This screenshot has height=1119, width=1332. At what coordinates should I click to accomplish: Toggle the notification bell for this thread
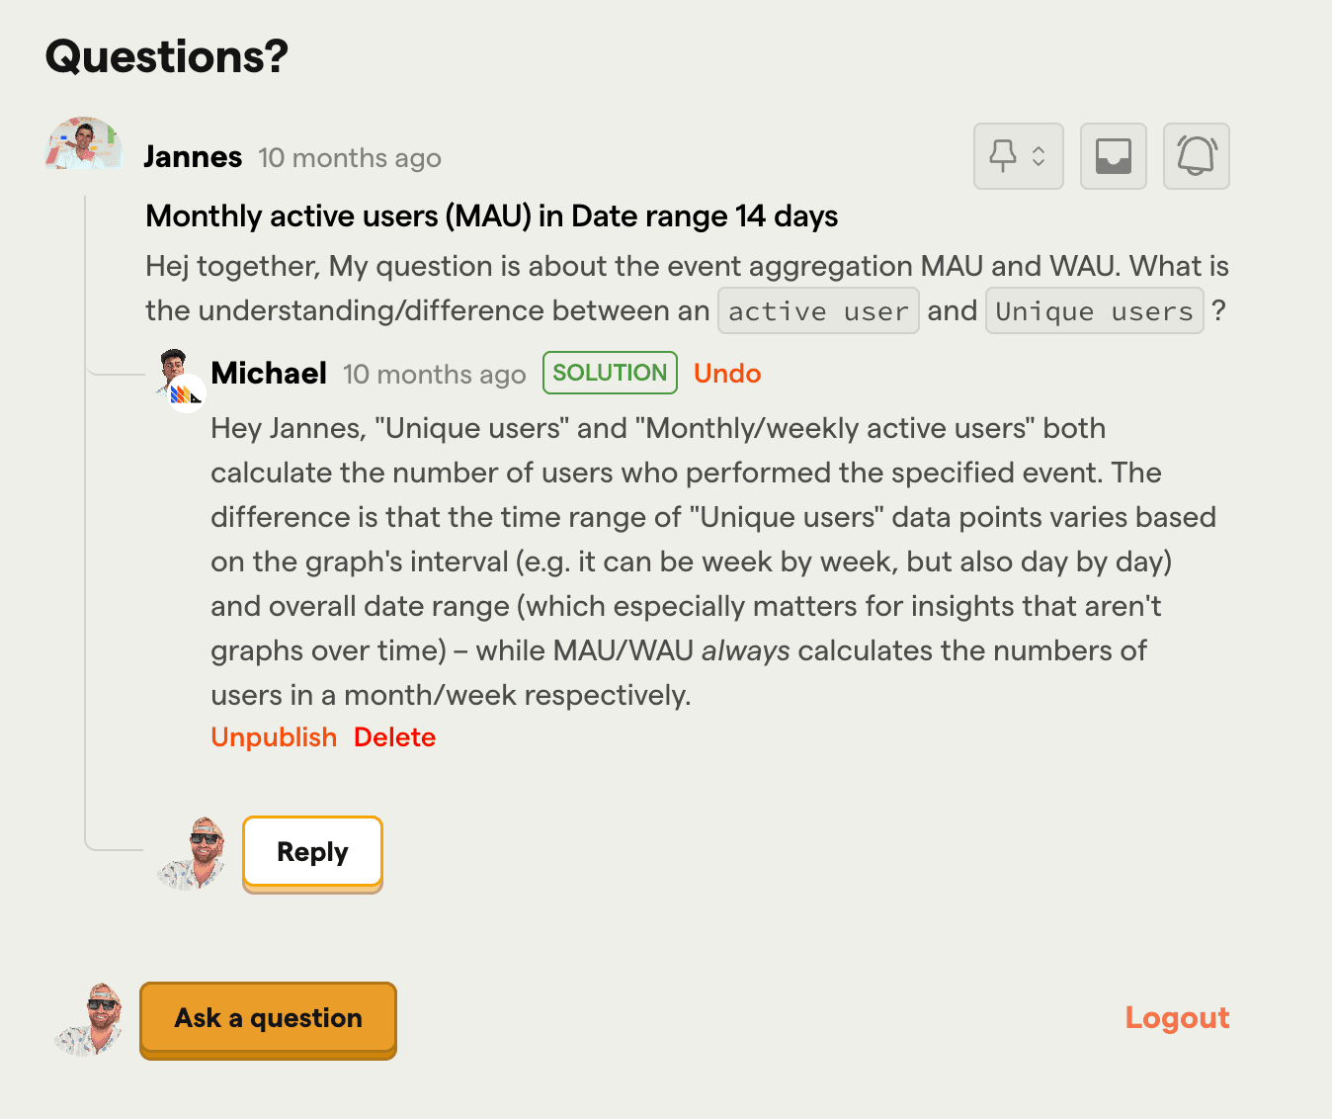[x=1197, y=156]
